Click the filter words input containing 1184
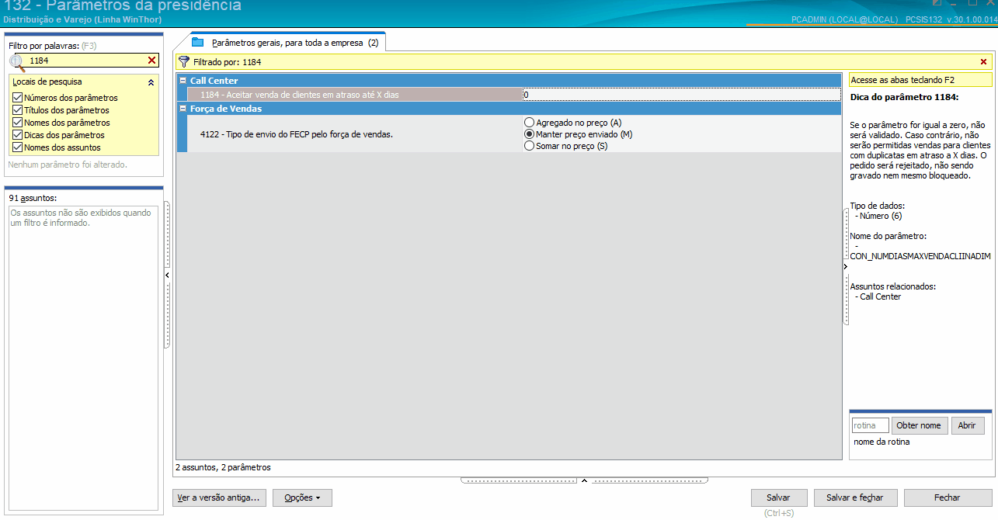The height and width of the screenshot is (520, 998). 86,61
